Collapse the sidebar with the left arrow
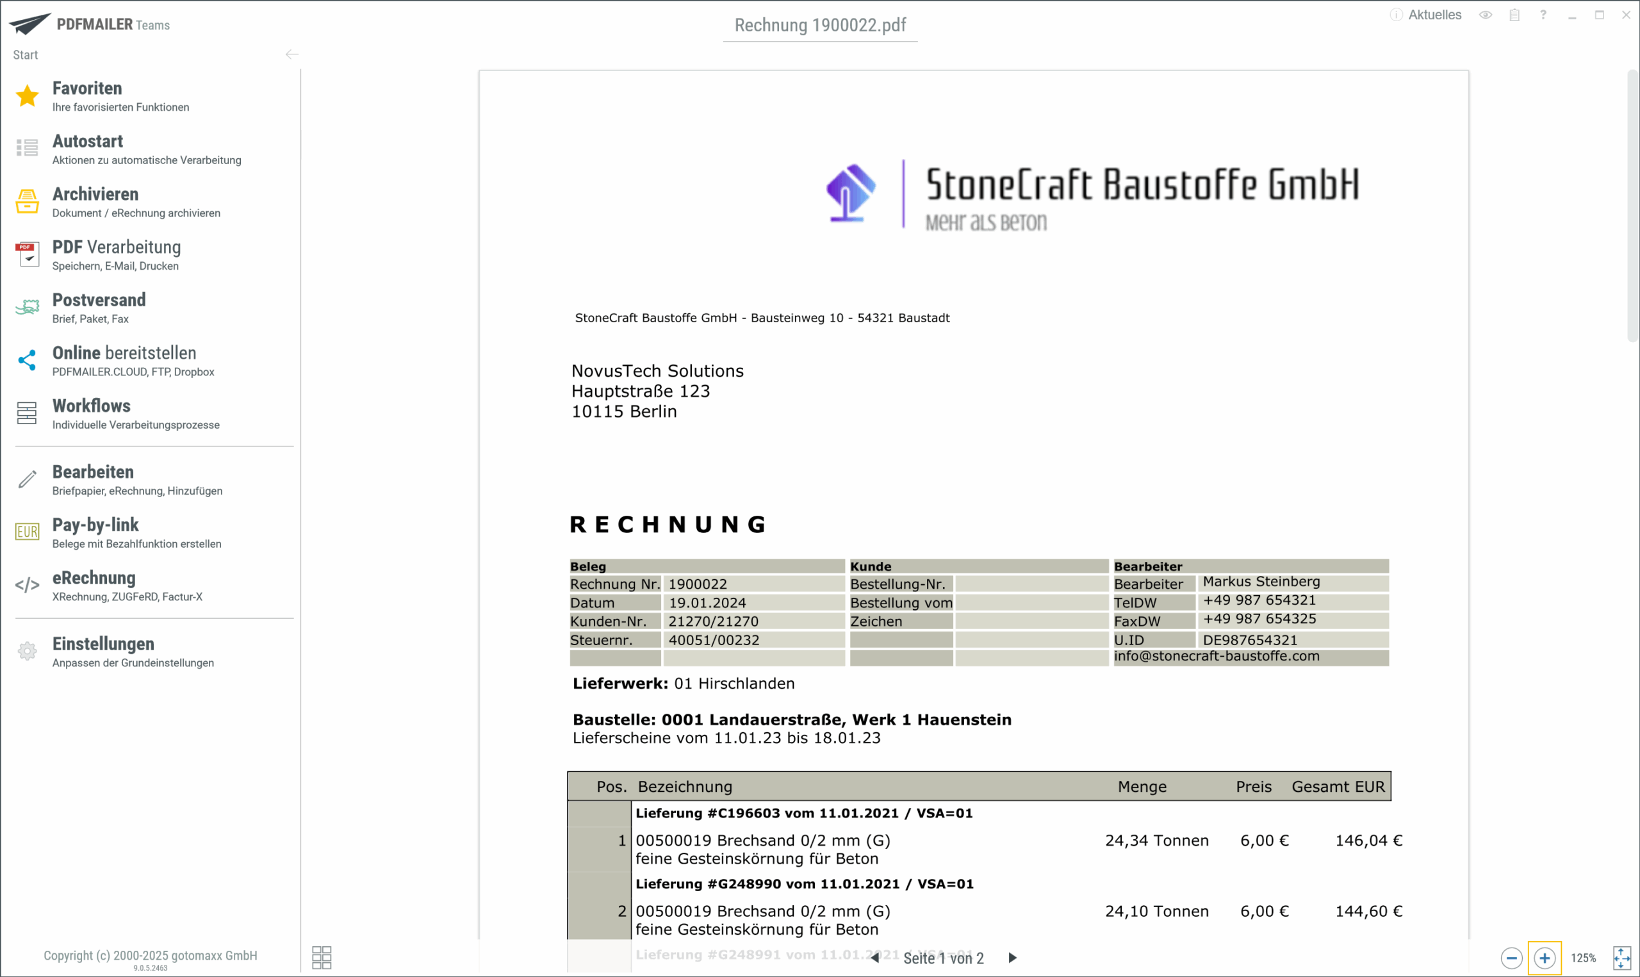Image resolution: width=1640 pixels, height=977 pixels. pyautogui.click(x=291, y=54)
